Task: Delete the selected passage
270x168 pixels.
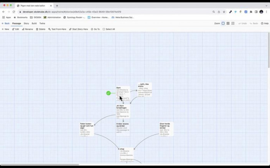Action: (x=41, y=29)
